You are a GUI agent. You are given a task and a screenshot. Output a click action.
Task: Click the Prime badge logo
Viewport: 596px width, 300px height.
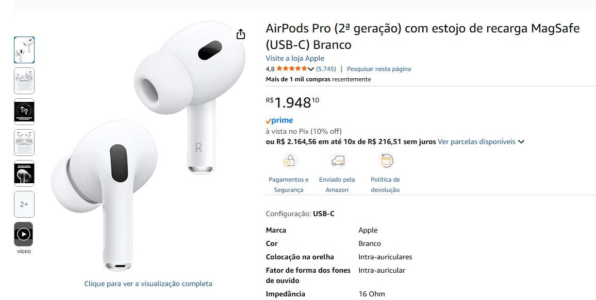point(279,120)
